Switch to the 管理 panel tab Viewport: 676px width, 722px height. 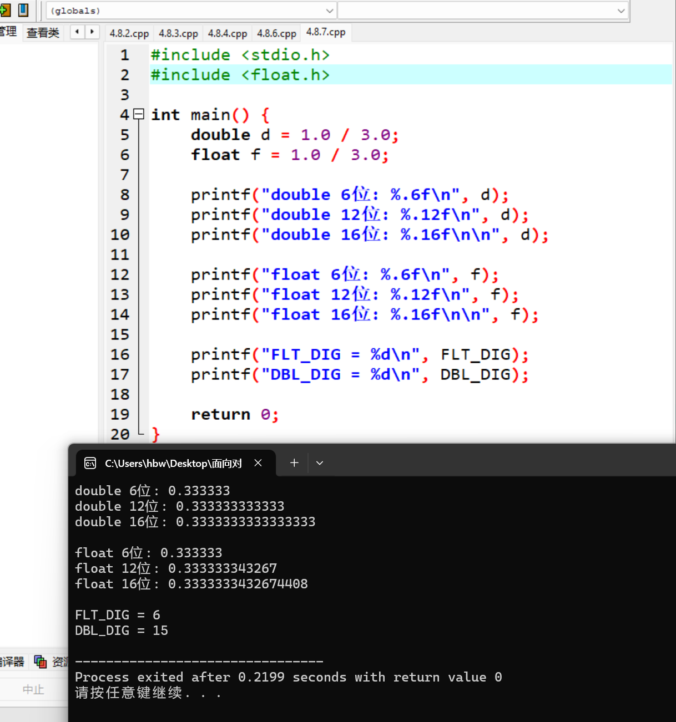pyautogui.click(x=8, y=32)
